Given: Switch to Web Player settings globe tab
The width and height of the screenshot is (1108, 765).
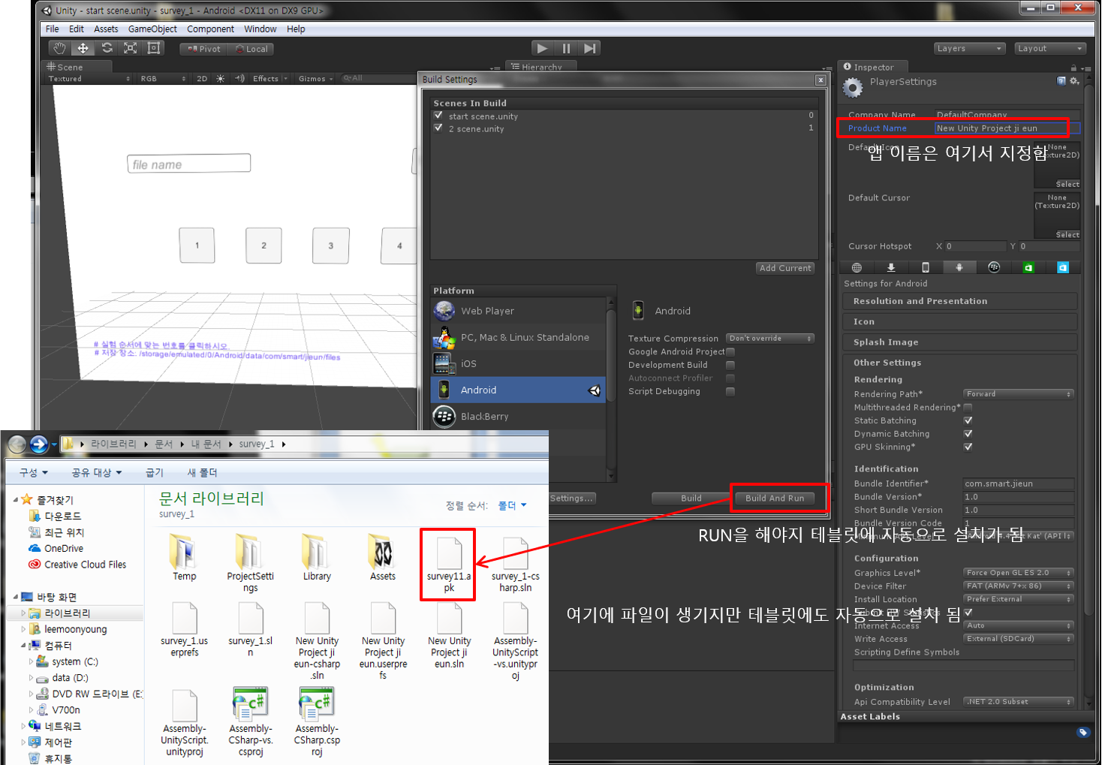Looking at the screenshot, I should (857, 267).
